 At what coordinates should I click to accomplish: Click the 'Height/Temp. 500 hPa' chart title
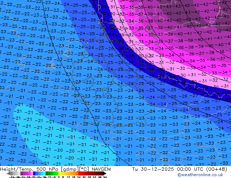[x=29, y=169]
